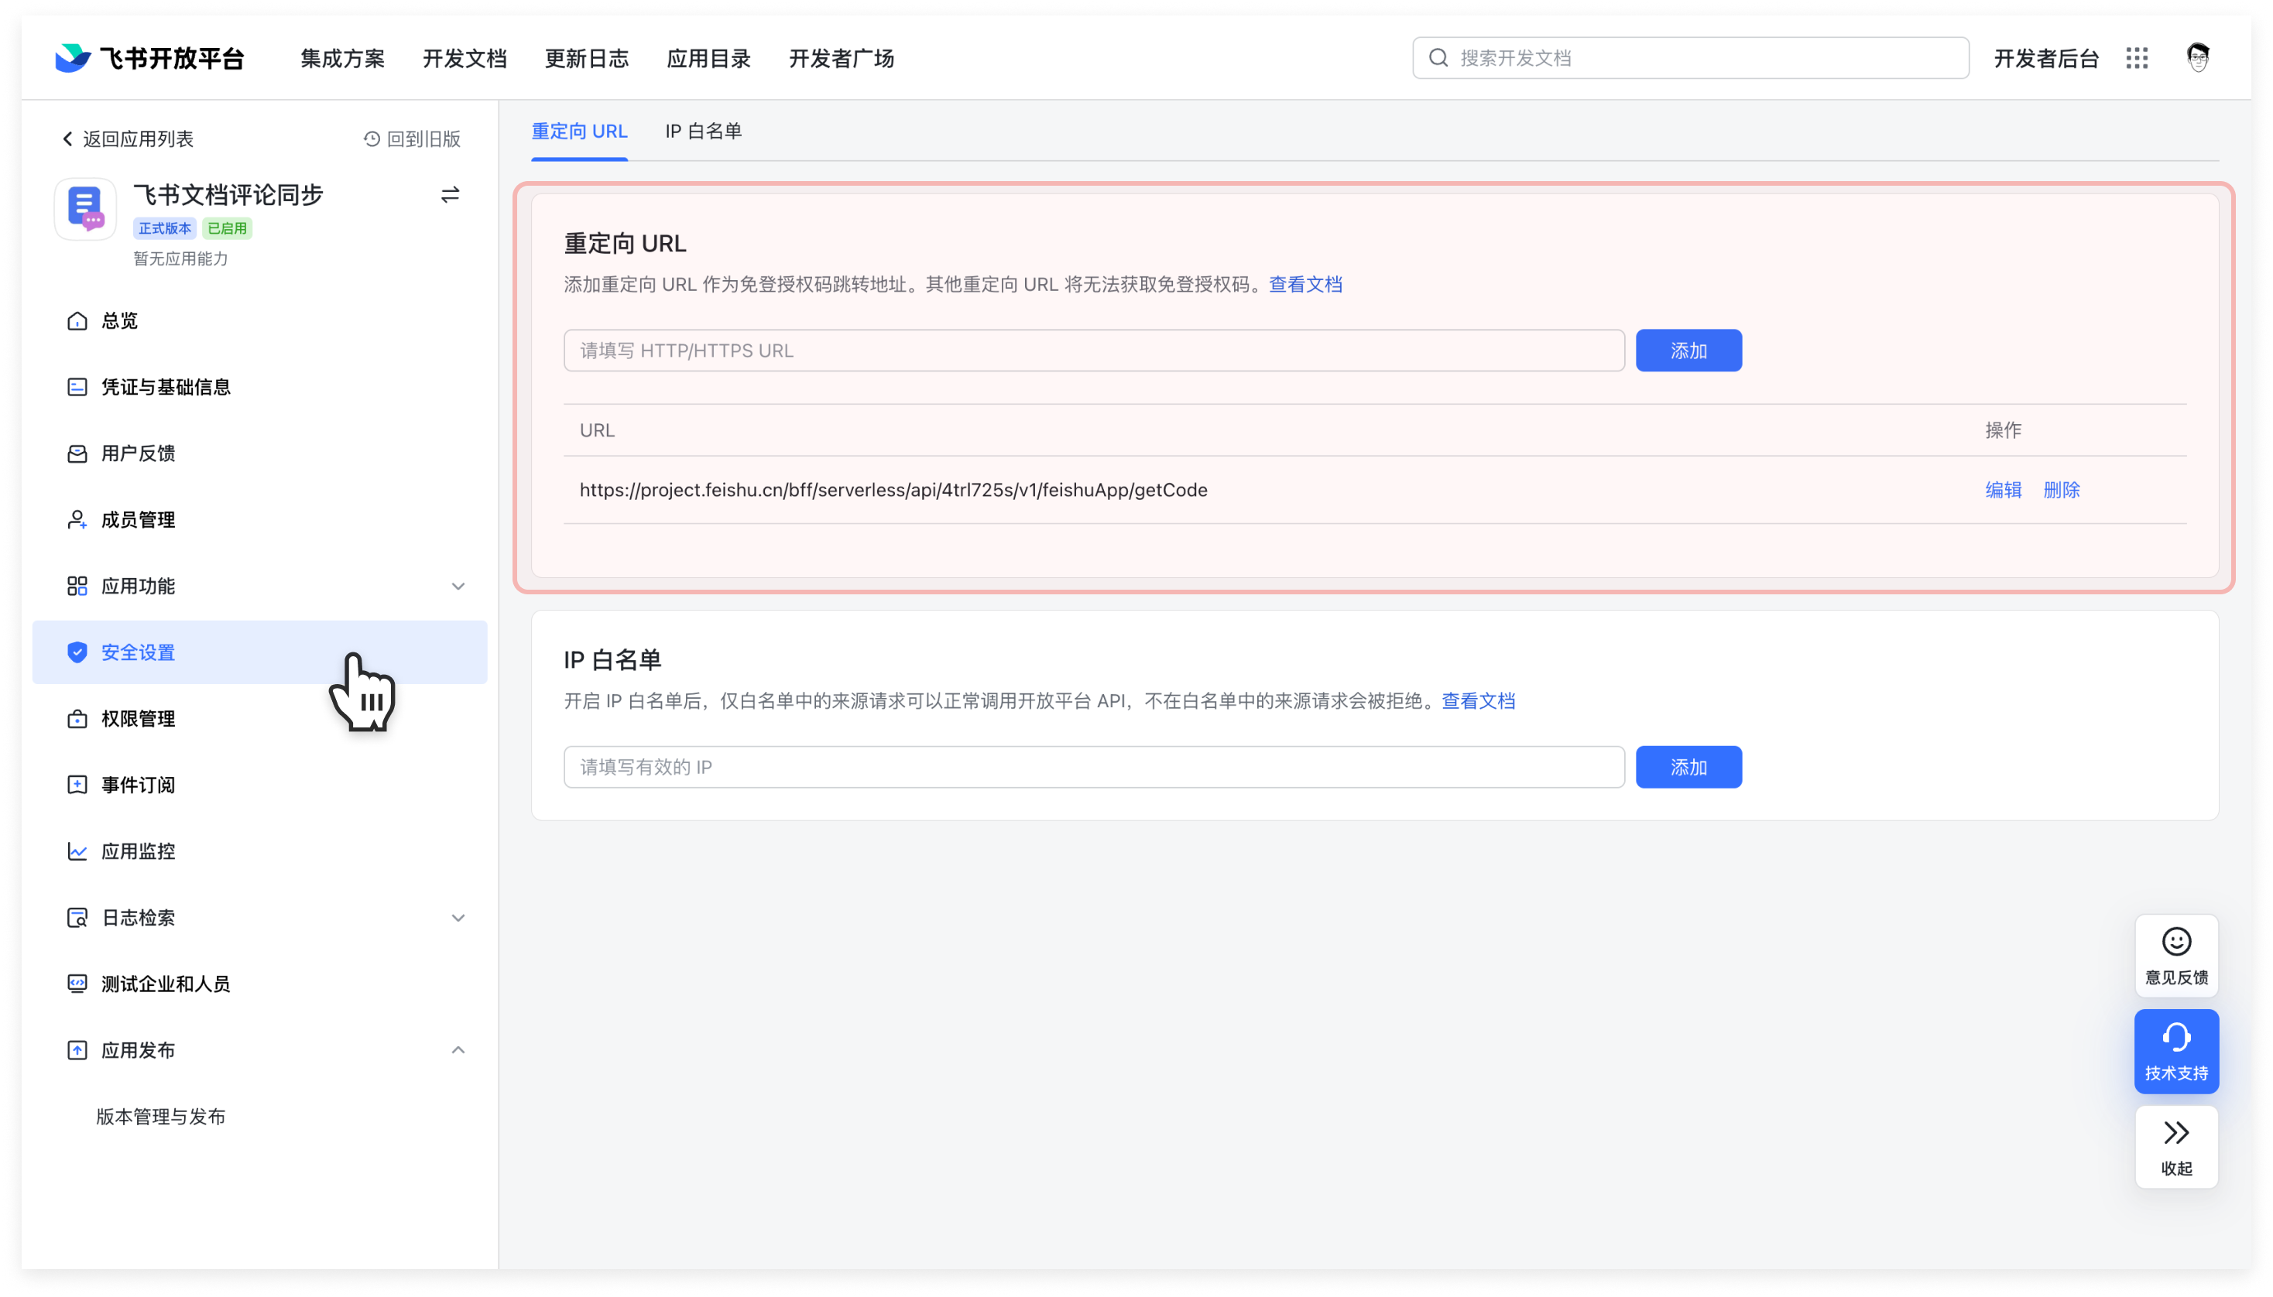This screenshot has width=2273, height=1297.
Task: Add the redirect URL with 添加 button
Action: [x=1688, y=351]
